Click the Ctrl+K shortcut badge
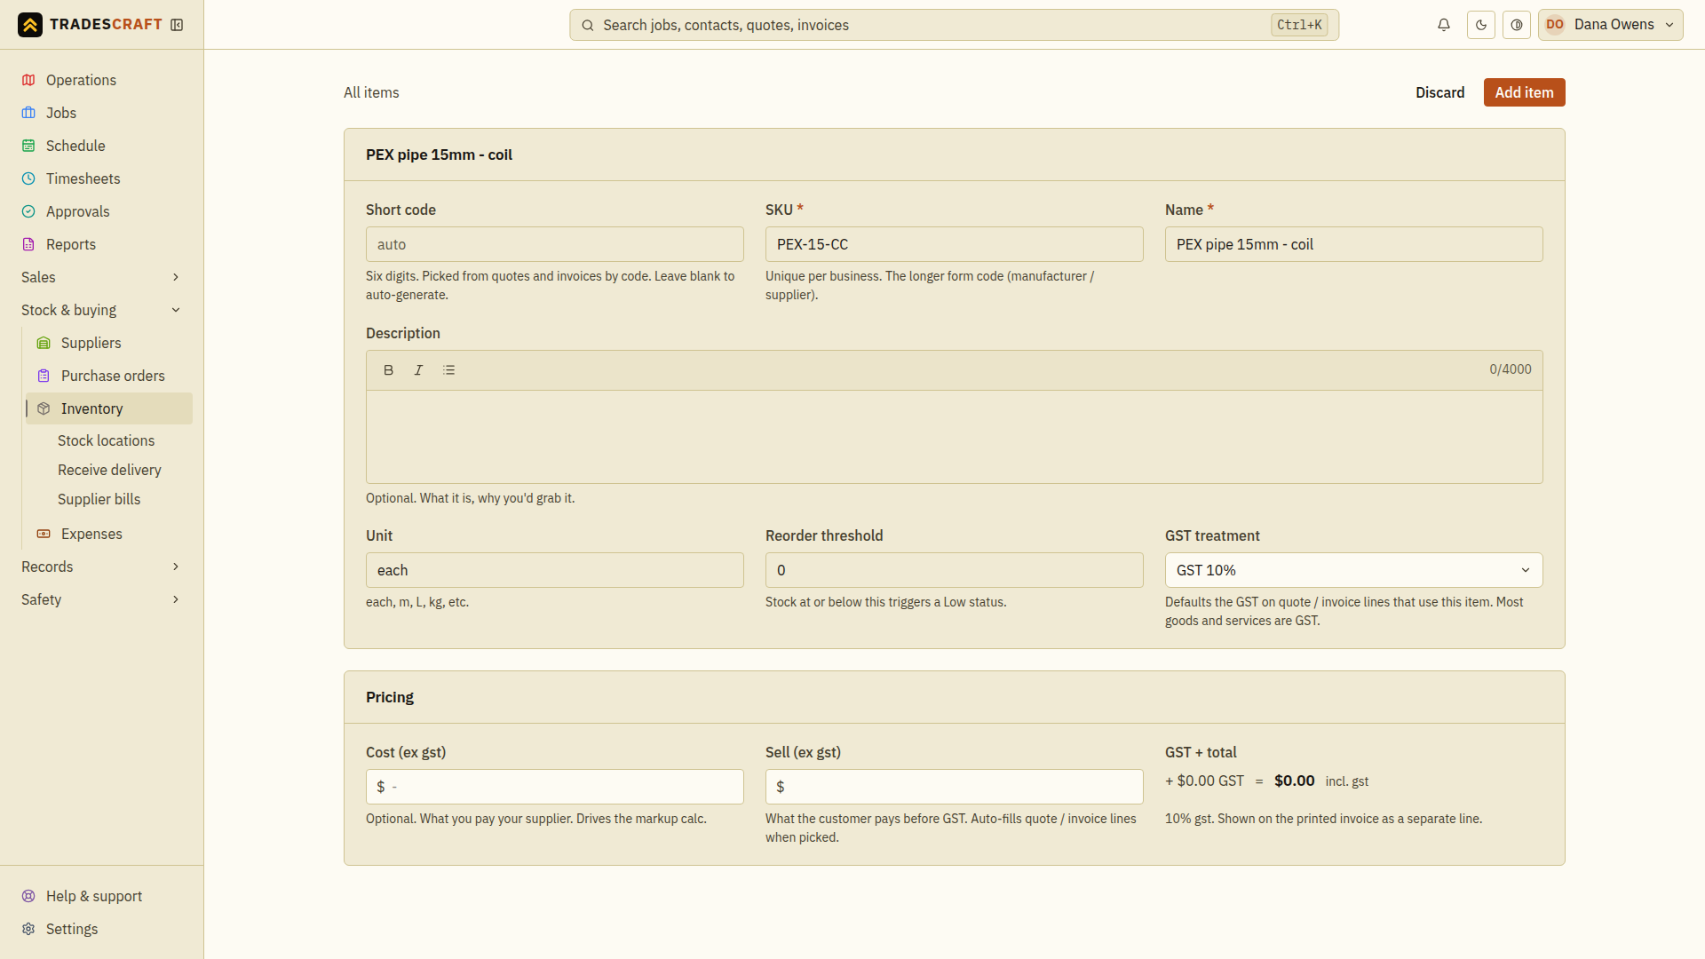This screenshot has height=959, width=1705. (1299, 25)
